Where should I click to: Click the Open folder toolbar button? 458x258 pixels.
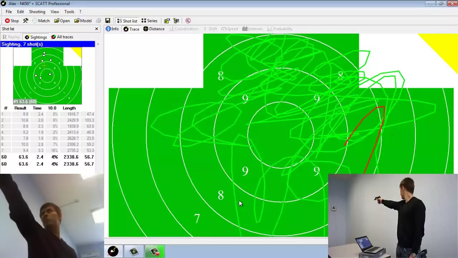[62, 21]
